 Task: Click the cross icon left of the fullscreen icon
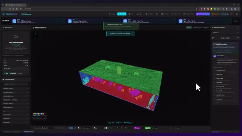pyautogui.click(x=166, y=128)
